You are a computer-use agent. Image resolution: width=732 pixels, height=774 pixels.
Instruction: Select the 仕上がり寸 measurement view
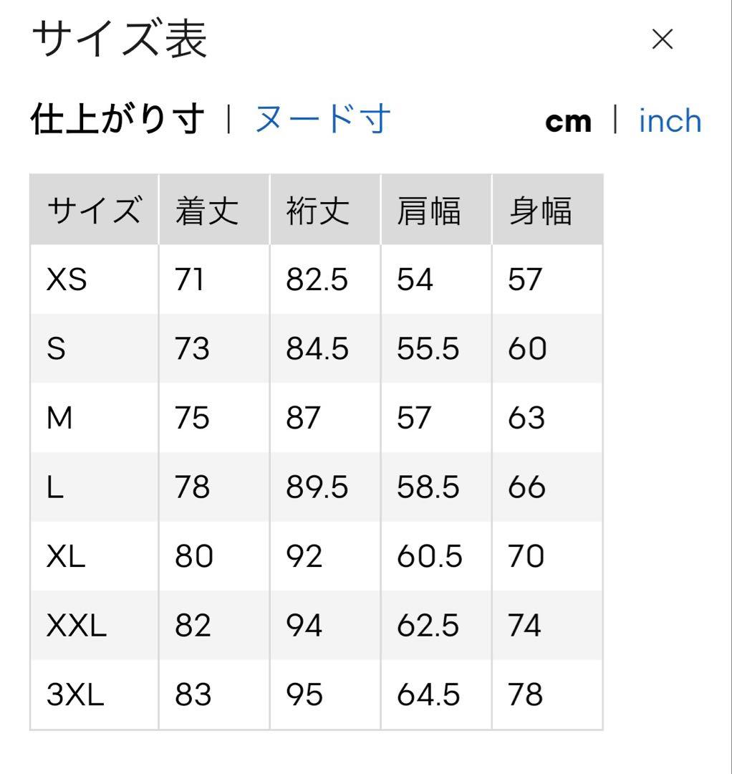click(117, 120)
